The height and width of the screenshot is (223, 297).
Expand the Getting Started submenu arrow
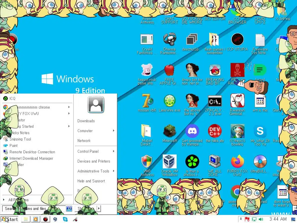(x=69, y=126)
